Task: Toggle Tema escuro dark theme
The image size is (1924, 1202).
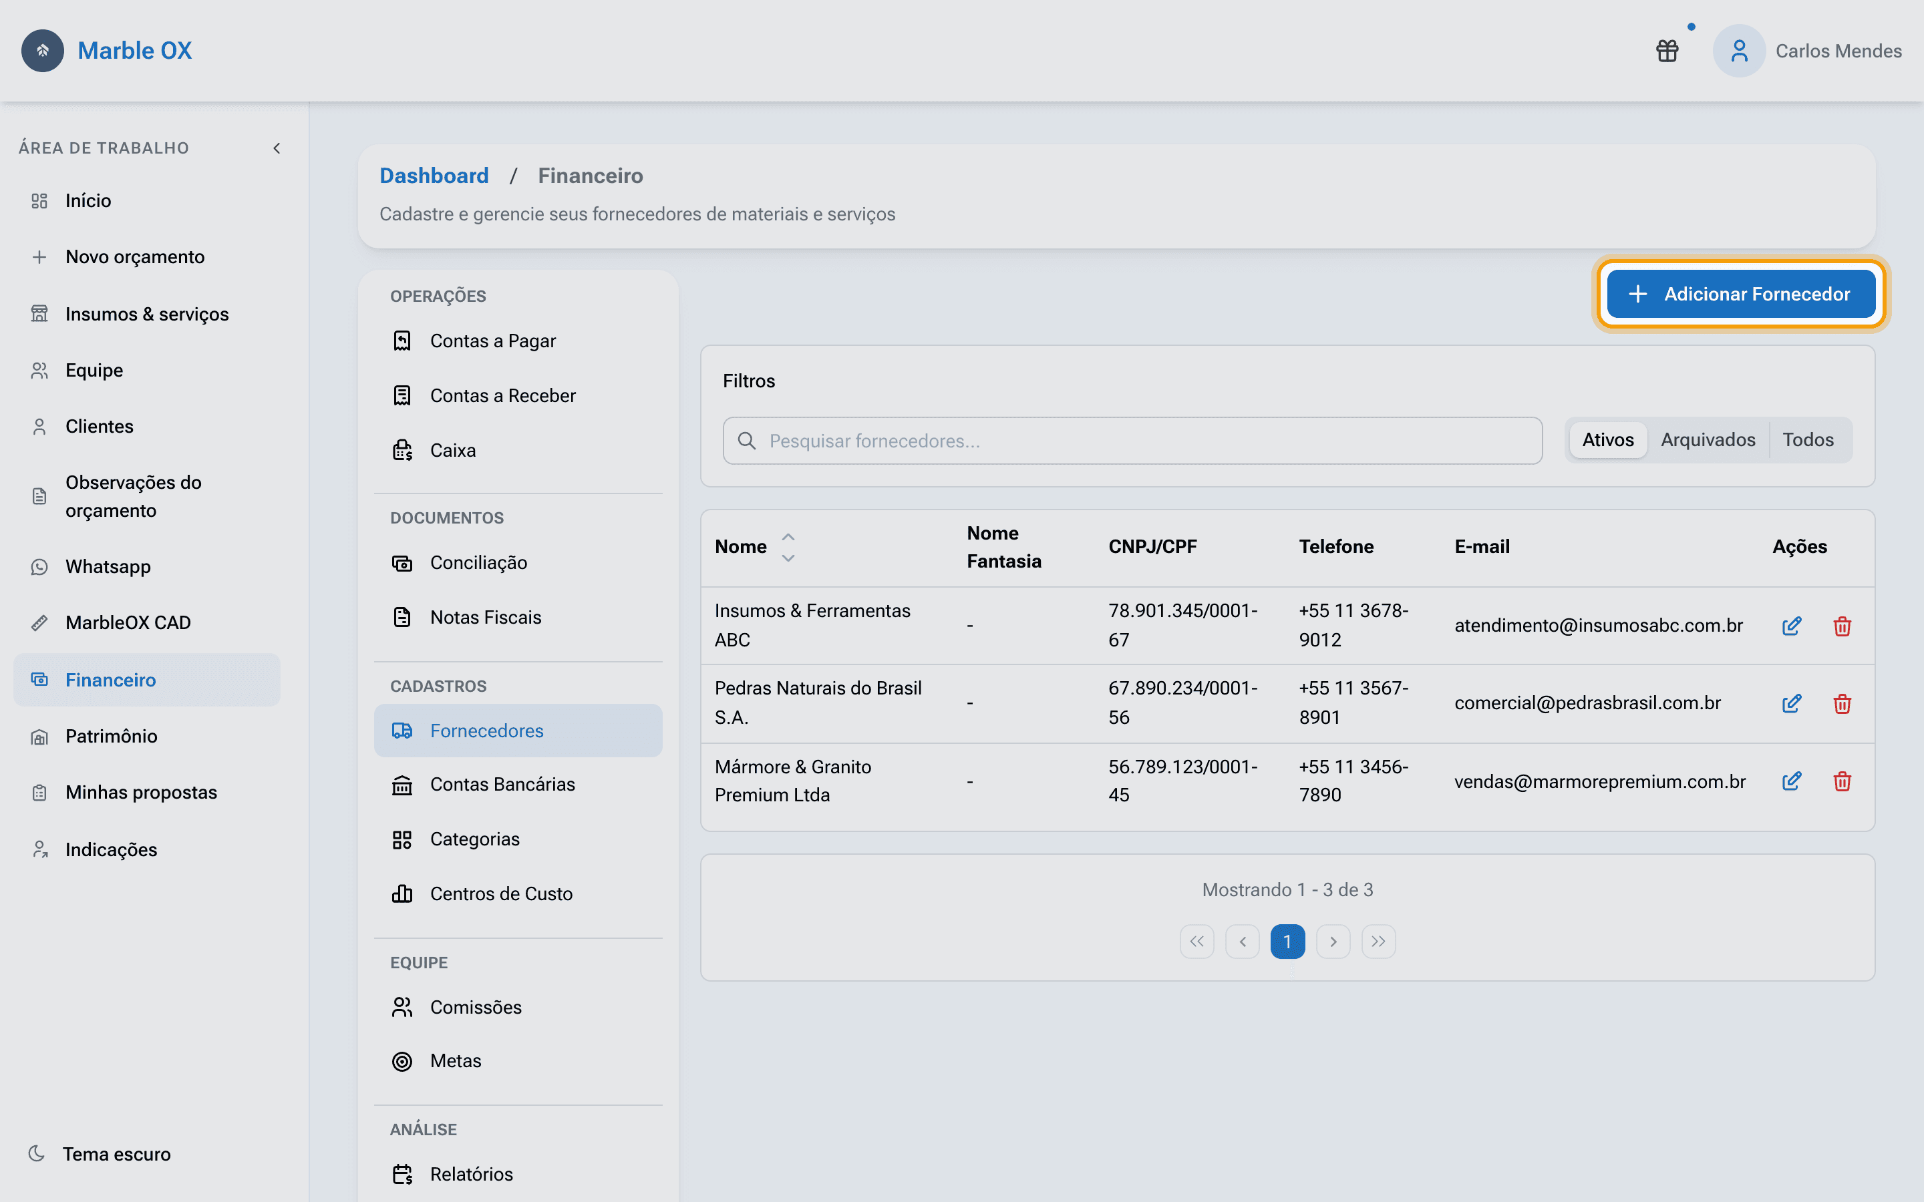Action: click(100, 1153)
